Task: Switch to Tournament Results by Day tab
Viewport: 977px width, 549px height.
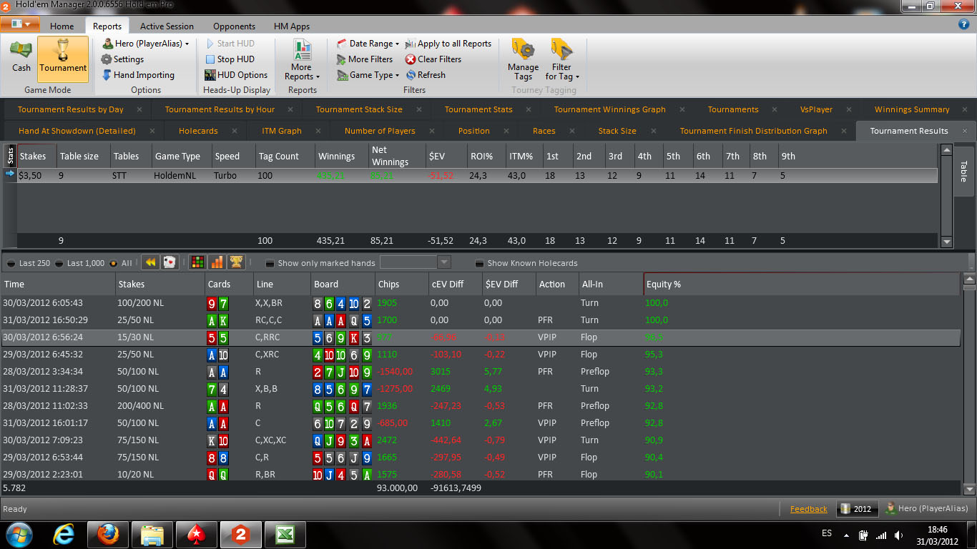Action: [x=70, y=109]
